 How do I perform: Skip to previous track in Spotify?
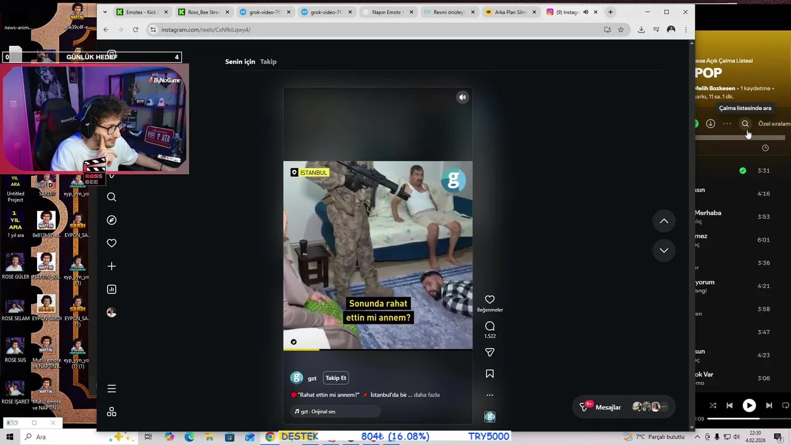tap(729, 405)
